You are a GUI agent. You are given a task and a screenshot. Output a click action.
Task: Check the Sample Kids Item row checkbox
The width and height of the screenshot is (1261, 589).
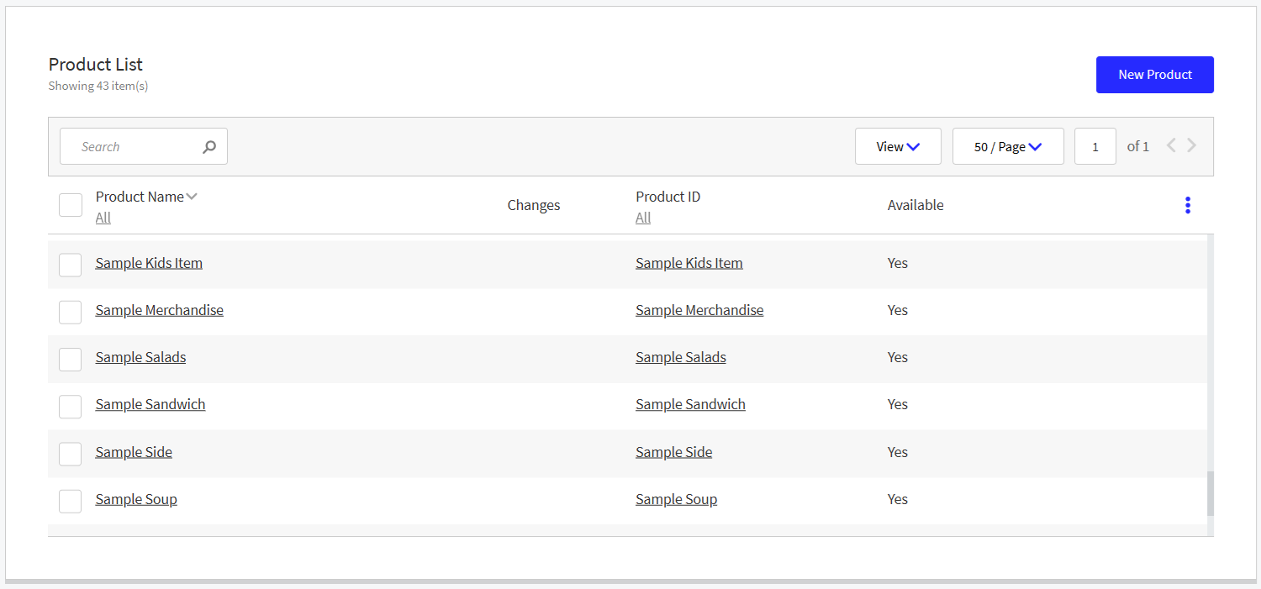coord(70,265)
